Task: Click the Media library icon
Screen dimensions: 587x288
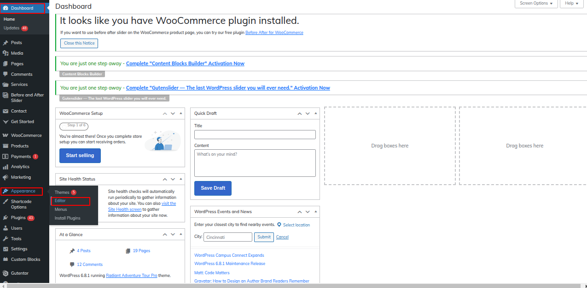Action: click(x=6, y=53)
